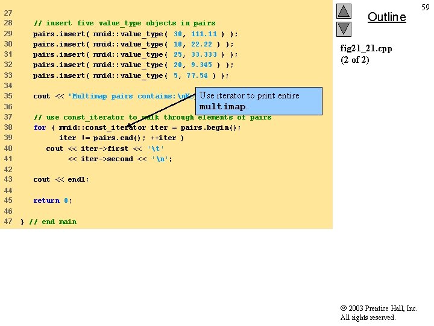Click 'All rights reserved.' text
434x326 pixels.
[x=368, y=318]
